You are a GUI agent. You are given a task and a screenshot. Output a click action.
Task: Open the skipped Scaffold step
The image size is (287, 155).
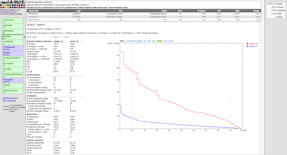(x=13, y=53)
